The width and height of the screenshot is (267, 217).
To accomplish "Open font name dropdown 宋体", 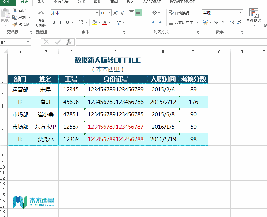I will tap(97, 13).
